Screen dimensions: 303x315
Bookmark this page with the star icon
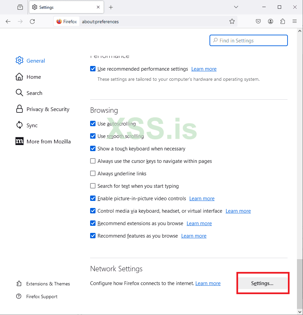[232, 22]
